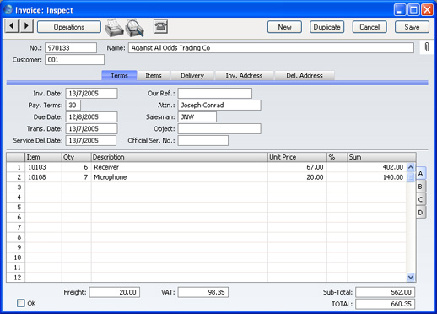This screenshot has height=314, width=437.
Task: Click the Freight field
Action: click(115, 292)
